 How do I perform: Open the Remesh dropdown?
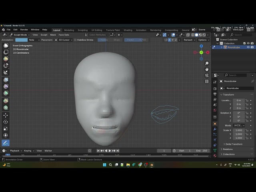[189, 40]
